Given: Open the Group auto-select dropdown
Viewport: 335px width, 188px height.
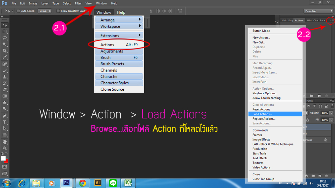Looking at the screenshot, I should tap(45, 11).
